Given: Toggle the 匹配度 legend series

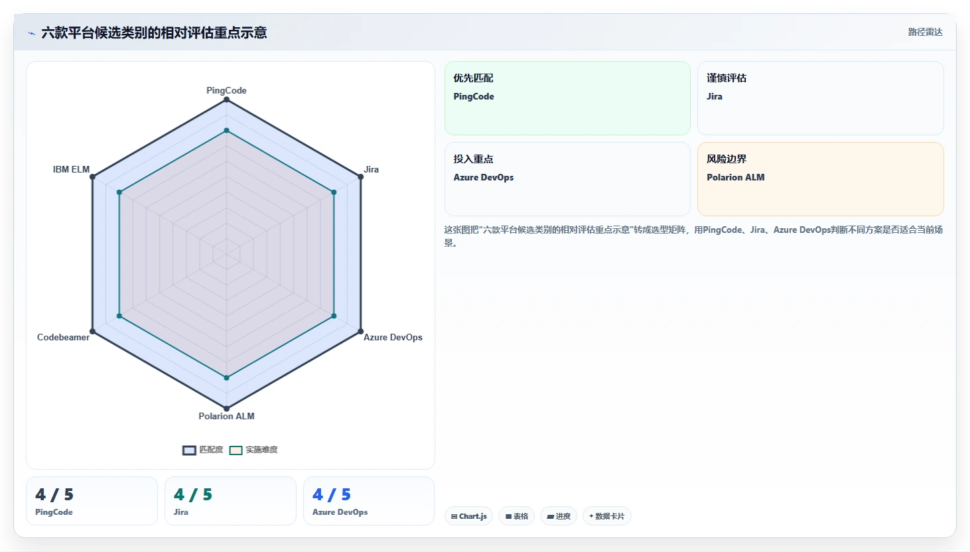Looking at the screenshot, I should [x=203, y=450].
